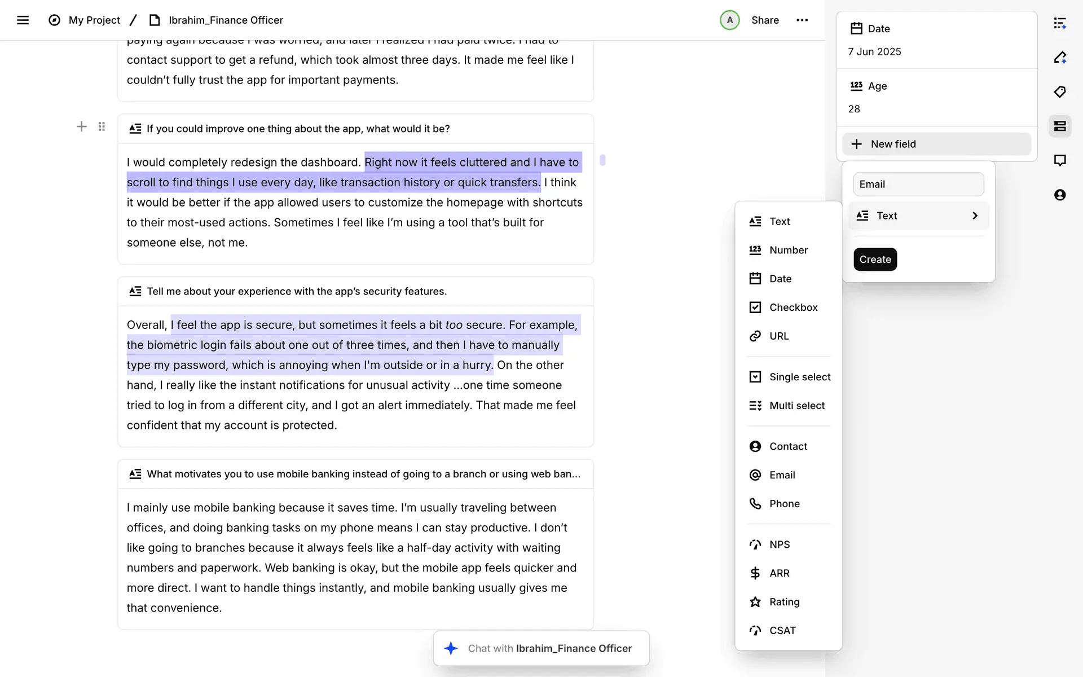The image size is (1083, 677).
Task: Pick the Rating field type
Action: [784, 602]
